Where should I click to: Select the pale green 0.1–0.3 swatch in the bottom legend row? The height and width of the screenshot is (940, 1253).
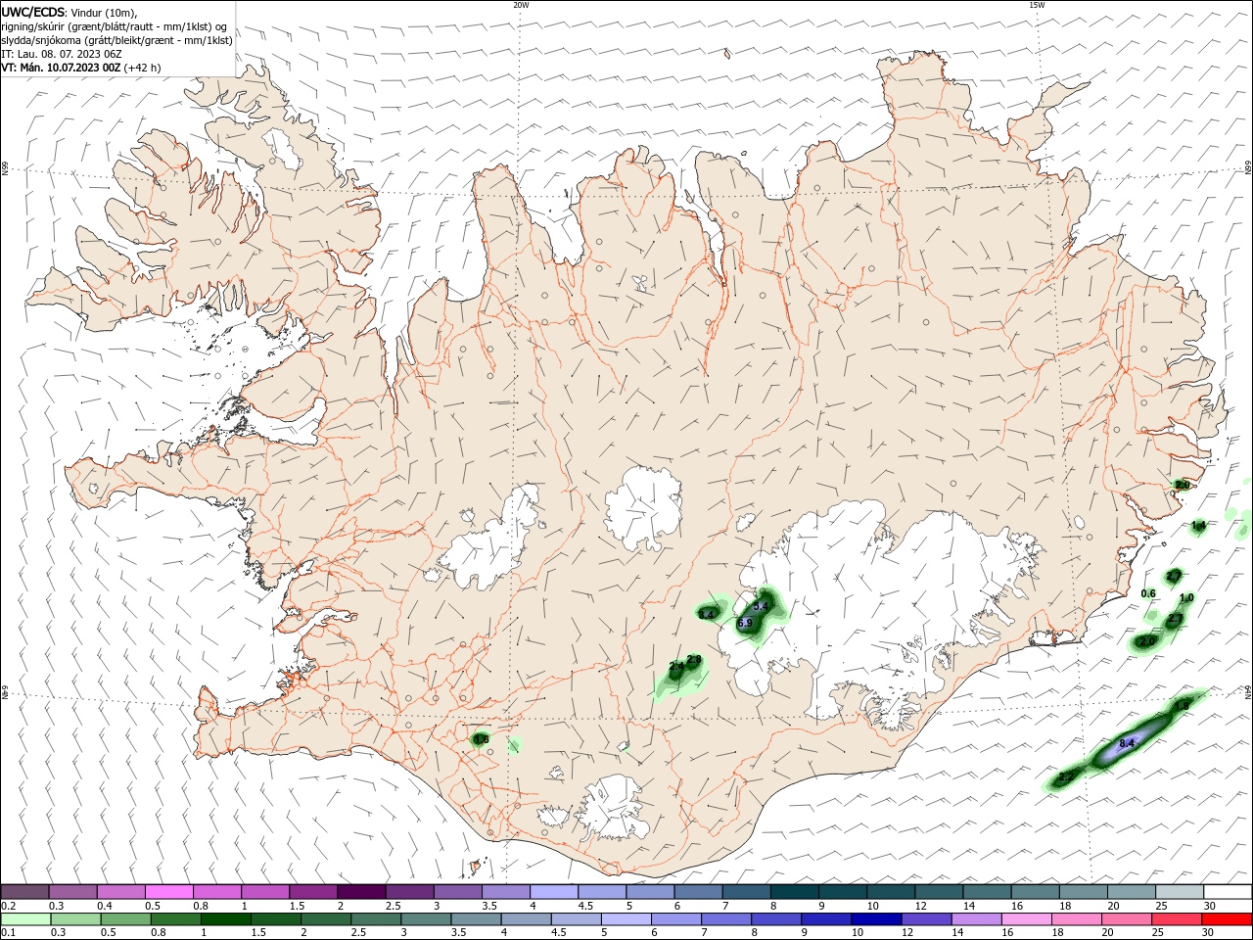25,919
